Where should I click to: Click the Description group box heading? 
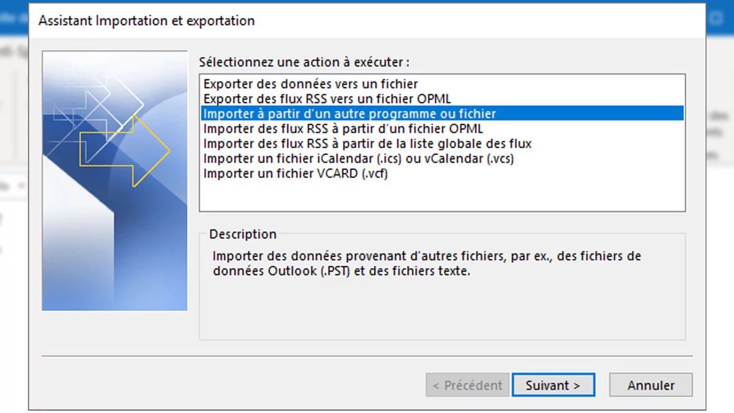pos(243,234)
